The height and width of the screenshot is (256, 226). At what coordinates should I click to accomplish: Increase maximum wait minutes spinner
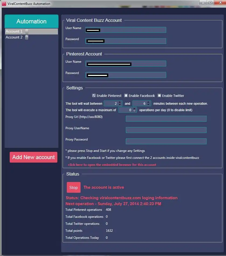148,102
